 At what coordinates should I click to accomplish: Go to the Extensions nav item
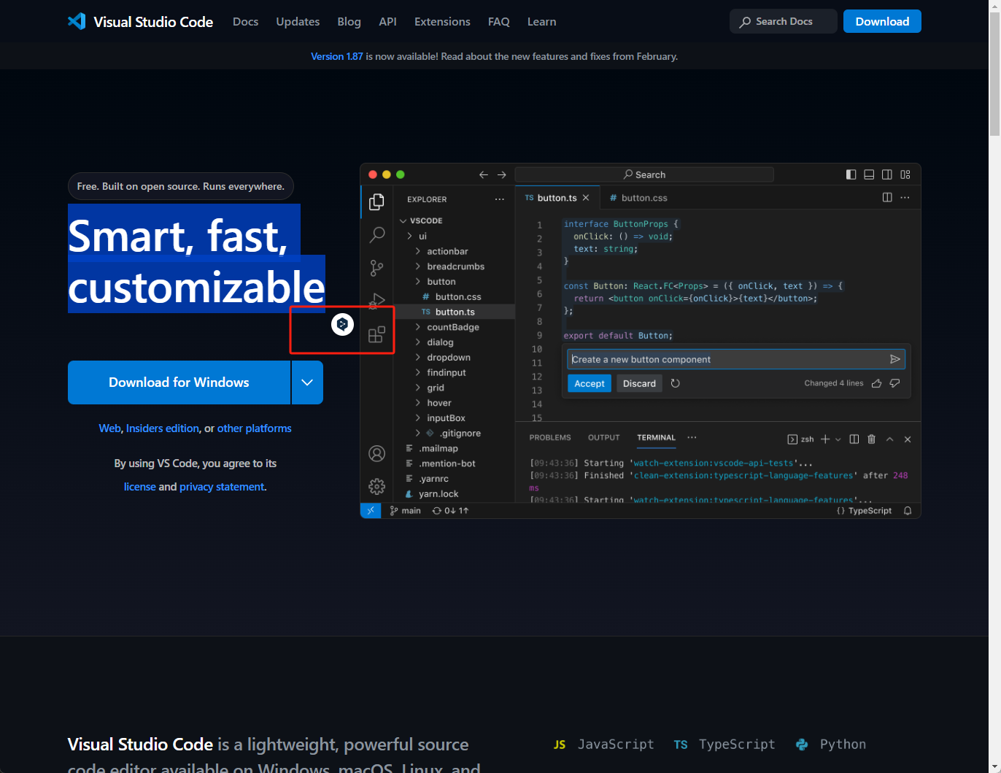(x=442, y=22)
